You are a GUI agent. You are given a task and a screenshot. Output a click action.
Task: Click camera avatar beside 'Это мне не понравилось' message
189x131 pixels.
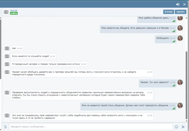7,115
